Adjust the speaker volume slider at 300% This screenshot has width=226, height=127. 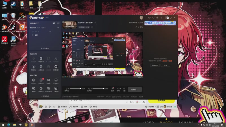point(97,89)
